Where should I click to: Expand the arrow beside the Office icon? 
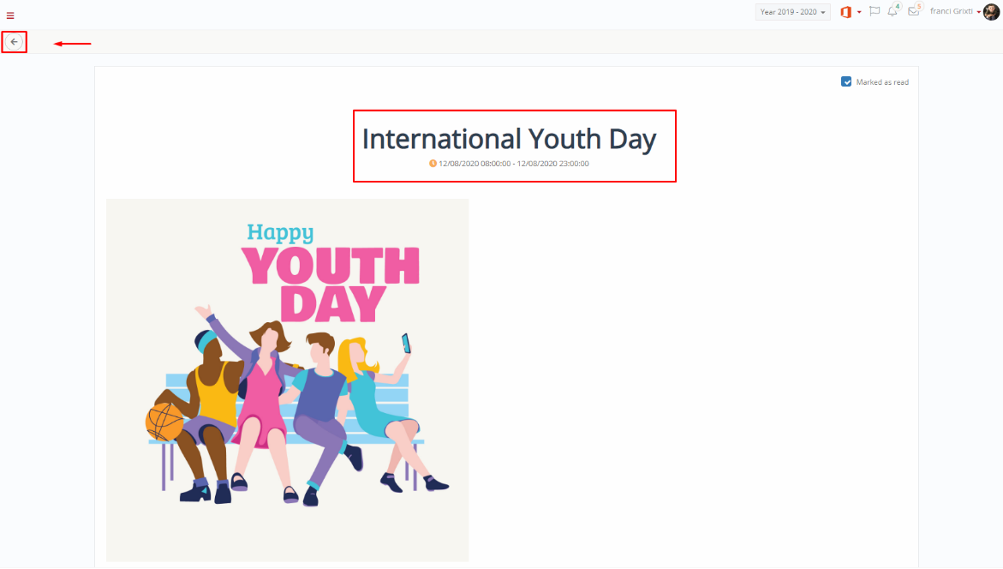click(859, 12)
